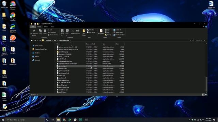Image resolution: width=218 pixels, height=122 pixels.
Task: Open the Windows Start menu
Action: click(x=3, y=120)
